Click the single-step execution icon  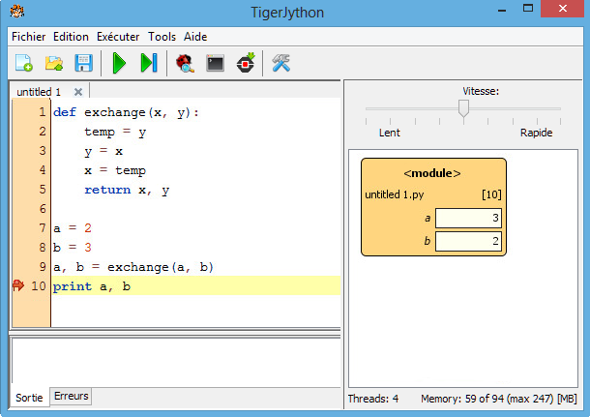(x=148, y=64)
